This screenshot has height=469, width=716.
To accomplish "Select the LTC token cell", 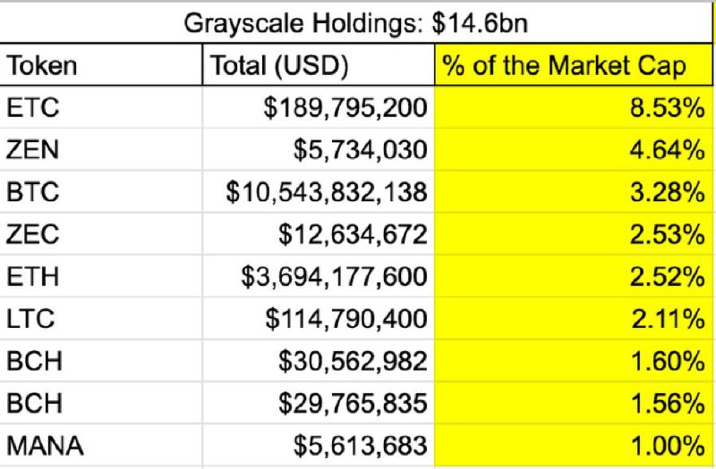I will coord(100,318).
